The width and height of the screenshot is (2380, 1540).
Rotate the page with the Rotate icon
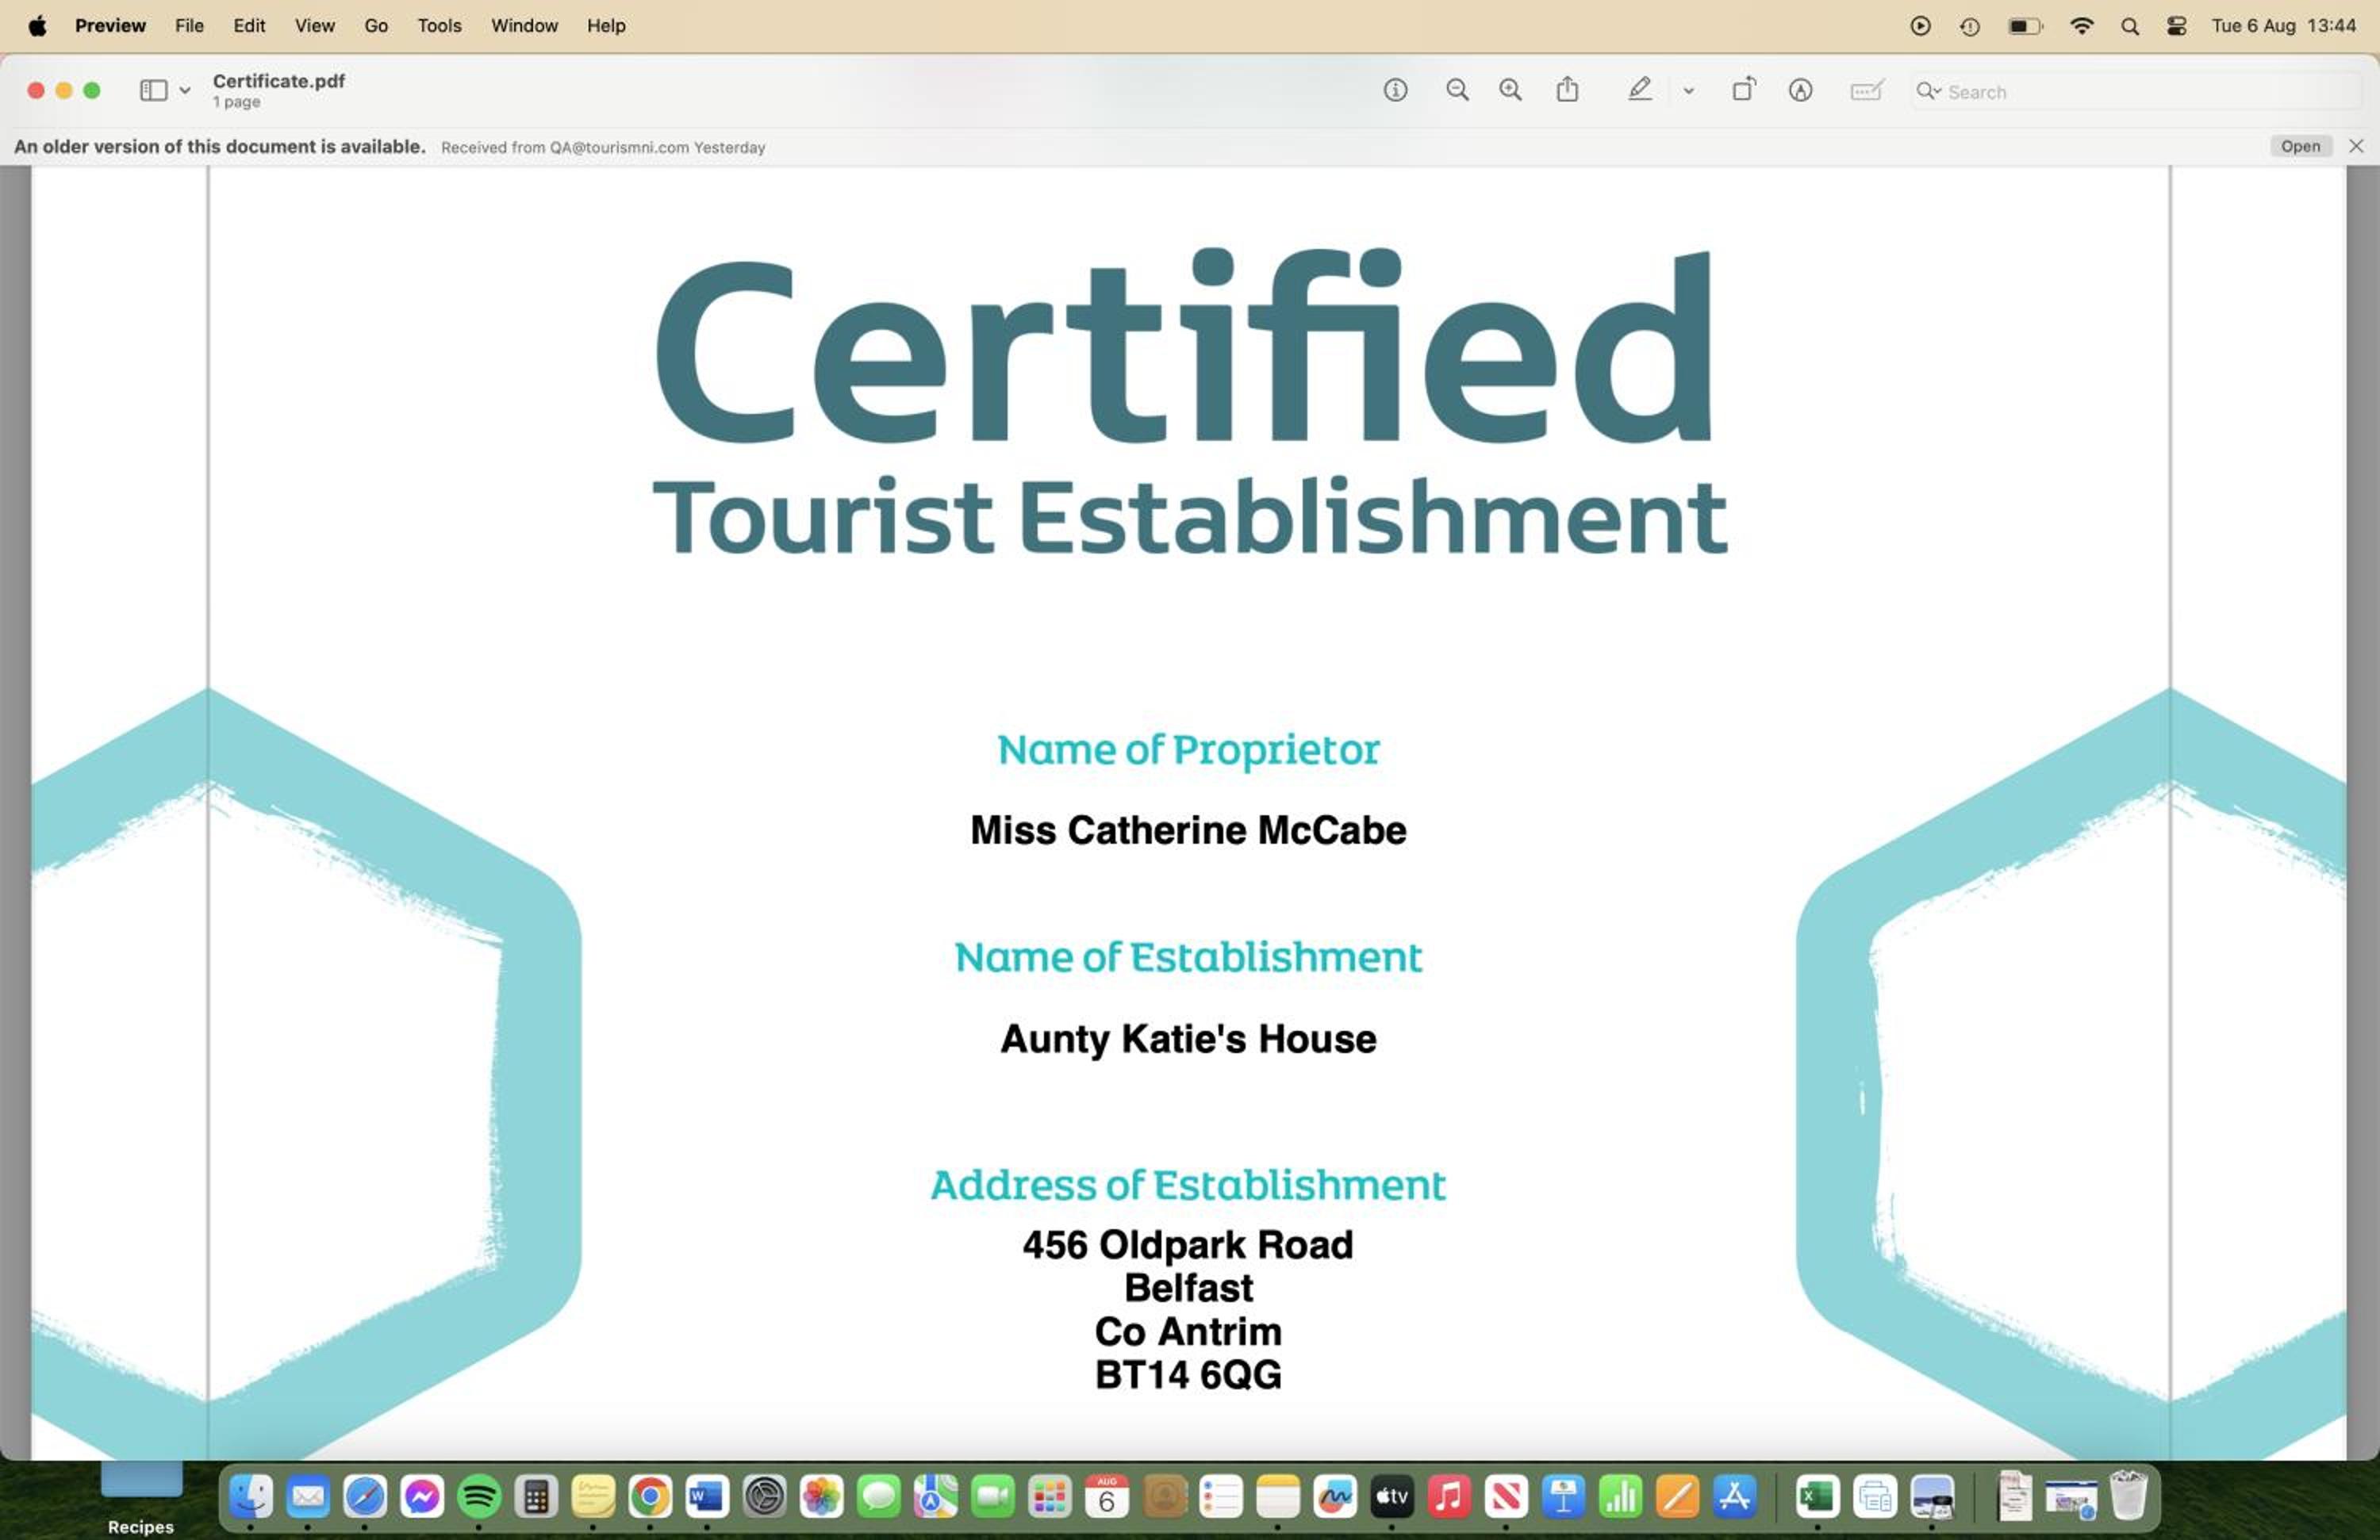point(1743,90)
